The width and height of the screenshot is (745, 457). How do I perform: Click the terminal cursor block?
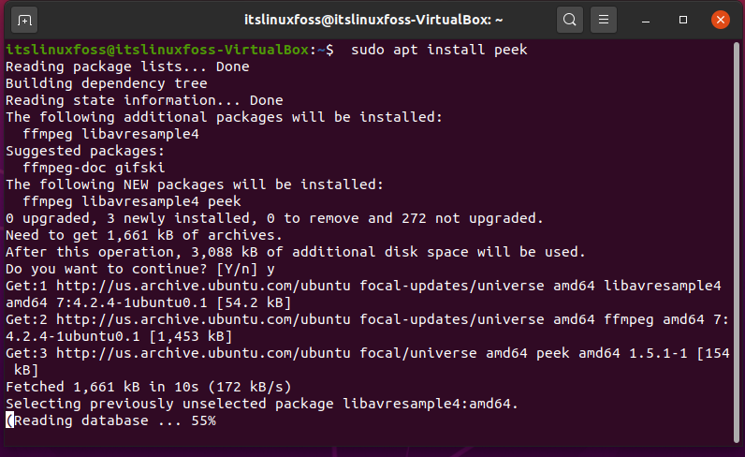point(9,420)
